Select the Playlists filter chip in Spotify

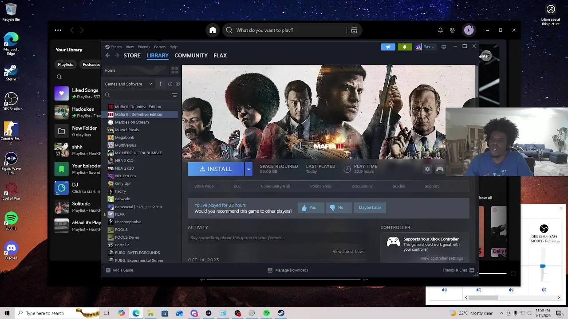click(66, 64)
